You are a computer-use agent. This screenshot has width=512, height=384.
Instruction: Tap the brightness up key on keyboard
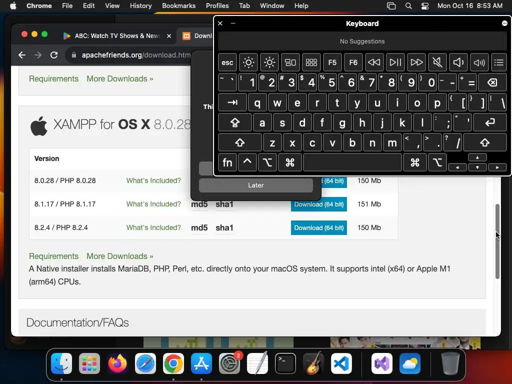point(269,62)
